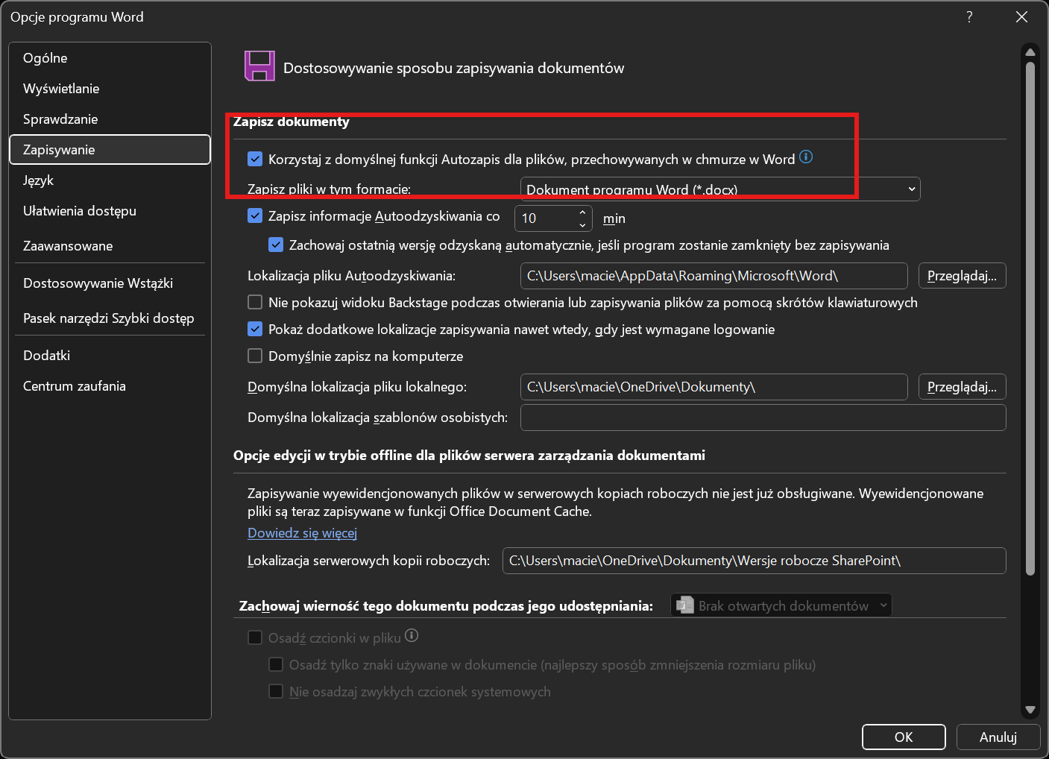Click the AutoSave info icon next to Word
Screen dimensions: 1049x759
pyautogui.click(x=806, y=157)
